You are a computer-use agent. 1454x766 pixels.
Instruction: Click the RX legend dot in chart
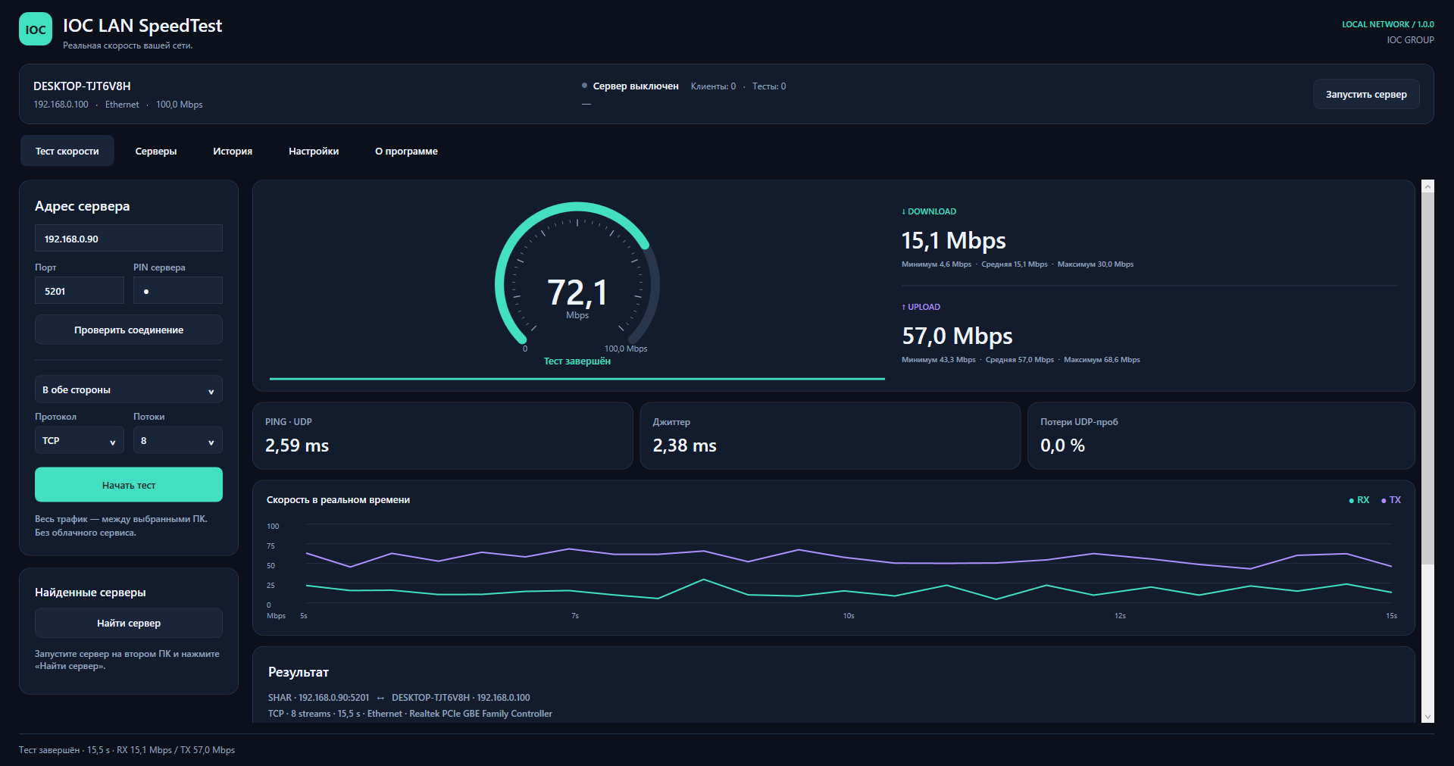point(1352,501)
